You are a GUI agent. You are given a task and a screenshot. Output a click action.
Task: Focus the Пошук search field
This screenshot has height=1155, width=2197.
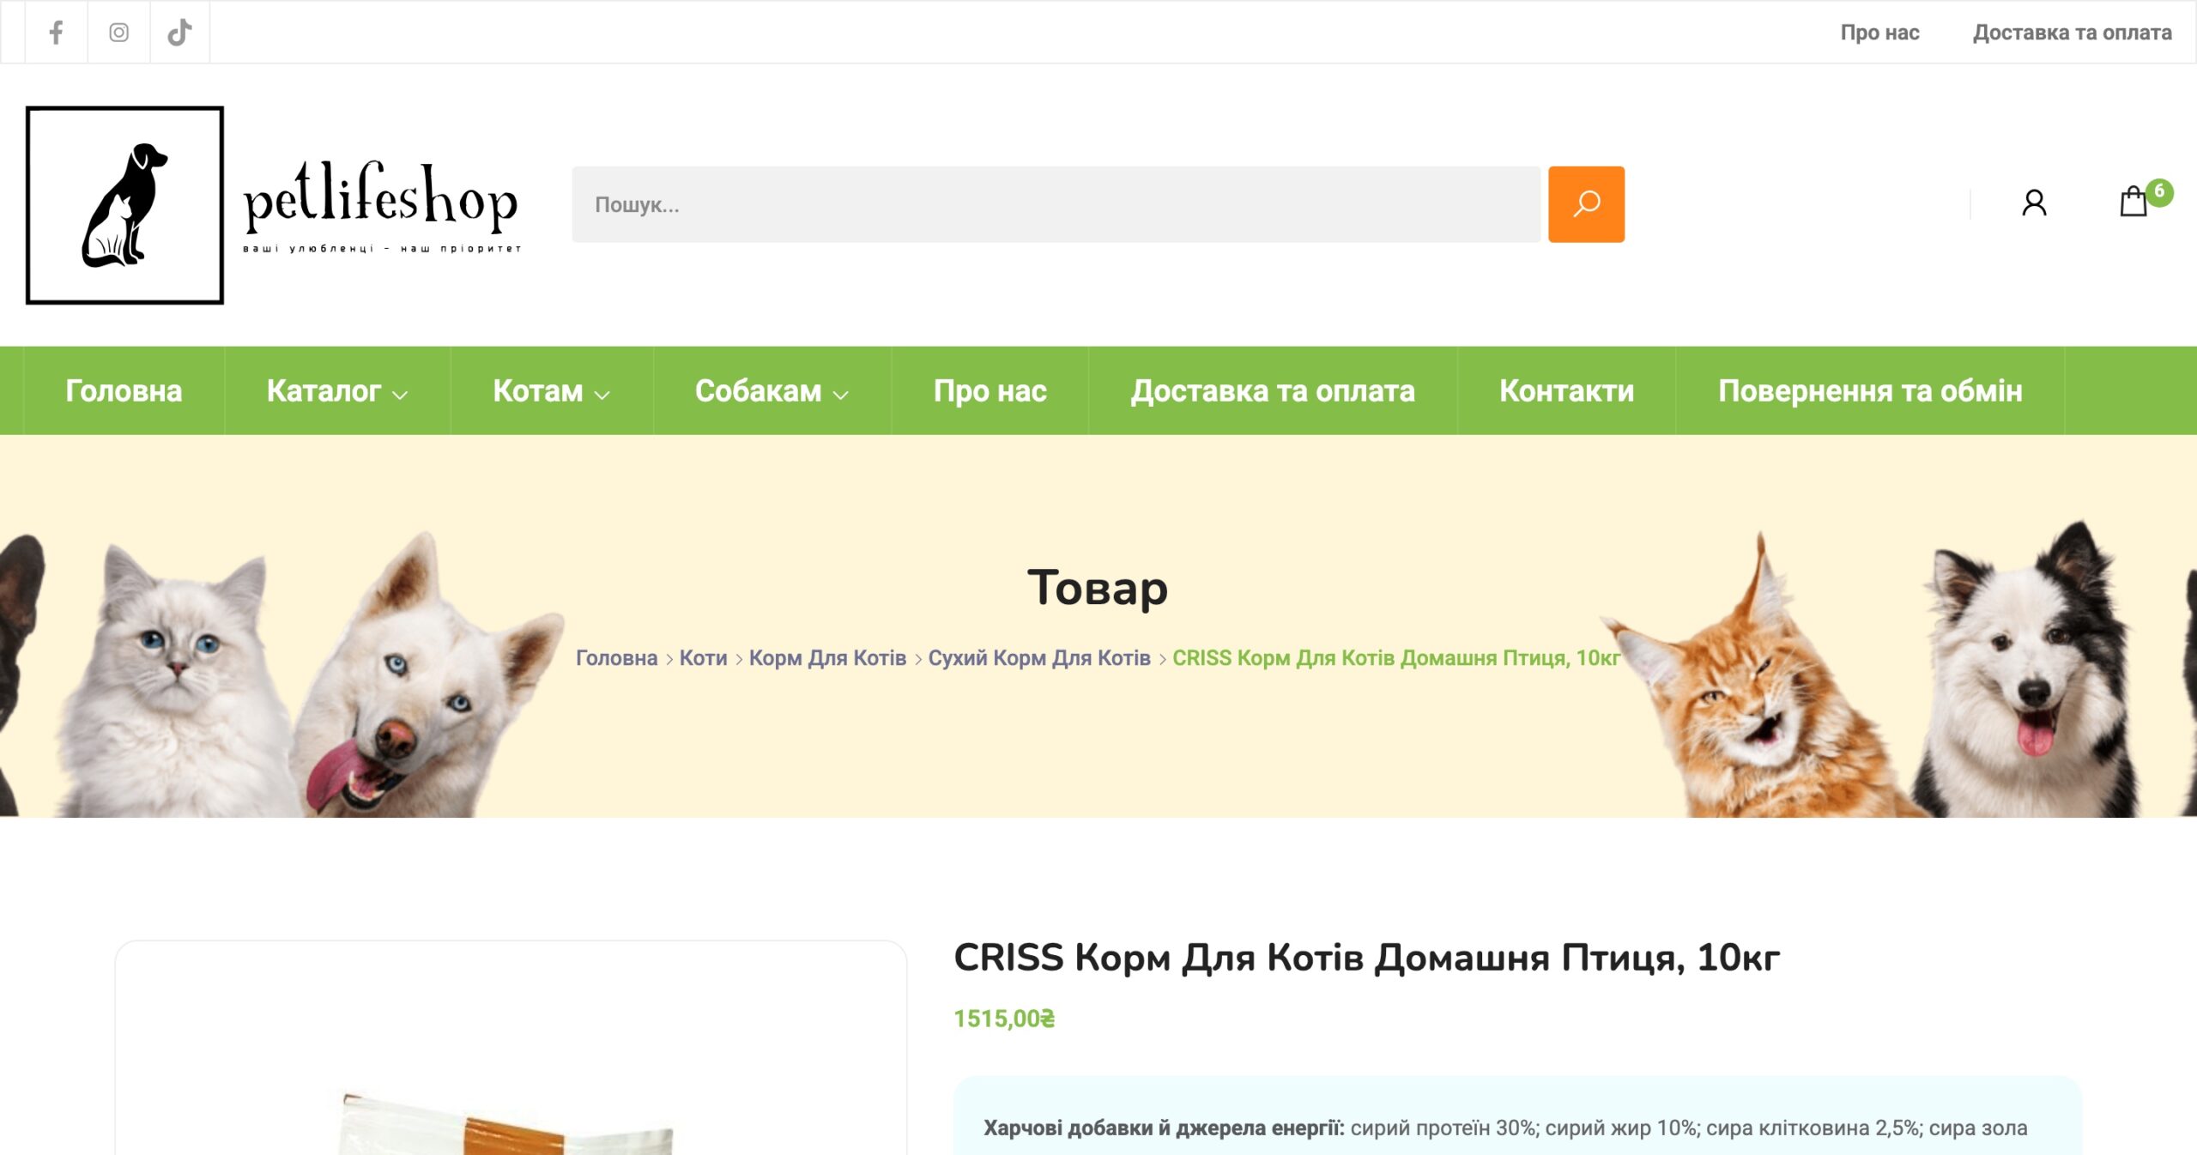click(1056, 204)
